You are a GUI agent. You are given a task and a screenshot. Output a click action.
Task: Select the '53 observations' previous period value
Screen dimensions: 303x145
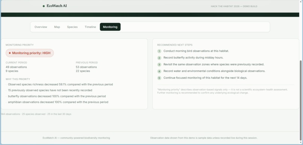pos(86,67)
